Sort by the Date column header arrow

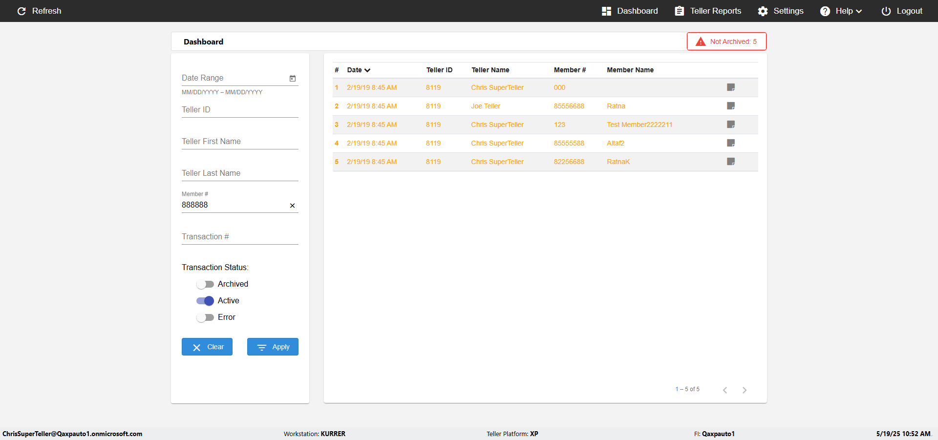pyautogui.click(x=367, y=70)
